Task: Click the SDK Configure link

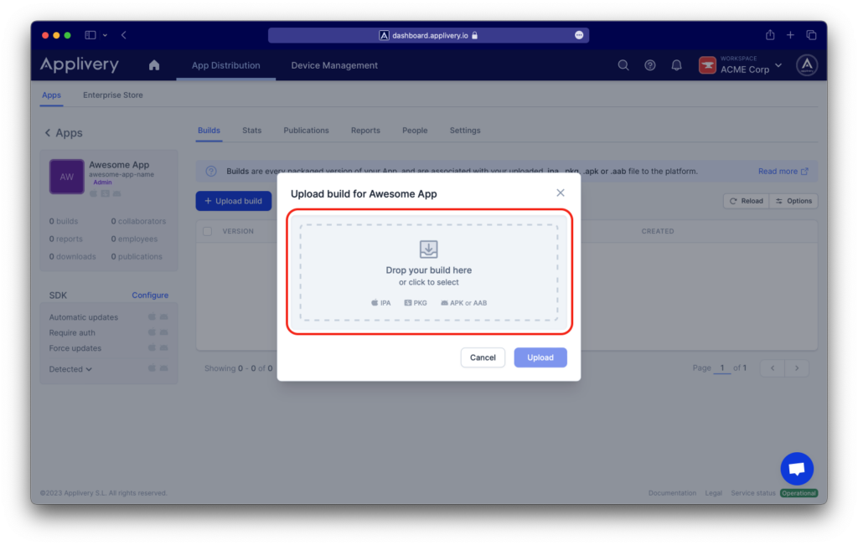Action: pos(150,296)
